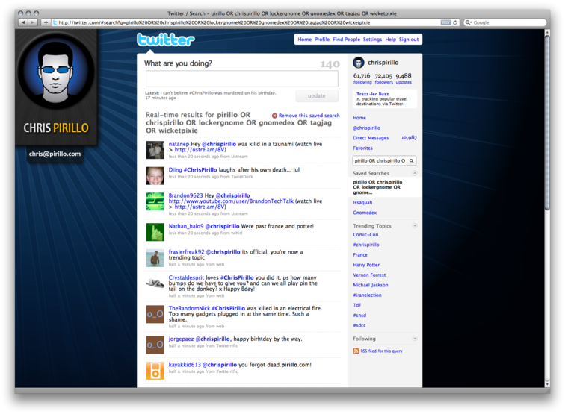This screenshot has height=414, width=565.
Task: Click the chris@pirillo.com email label
Action: click(x=55, y=154)
